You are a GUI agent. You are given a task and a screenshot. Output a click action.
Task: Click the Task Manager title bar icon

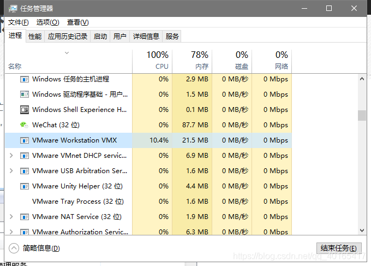(x=13, y=9)
